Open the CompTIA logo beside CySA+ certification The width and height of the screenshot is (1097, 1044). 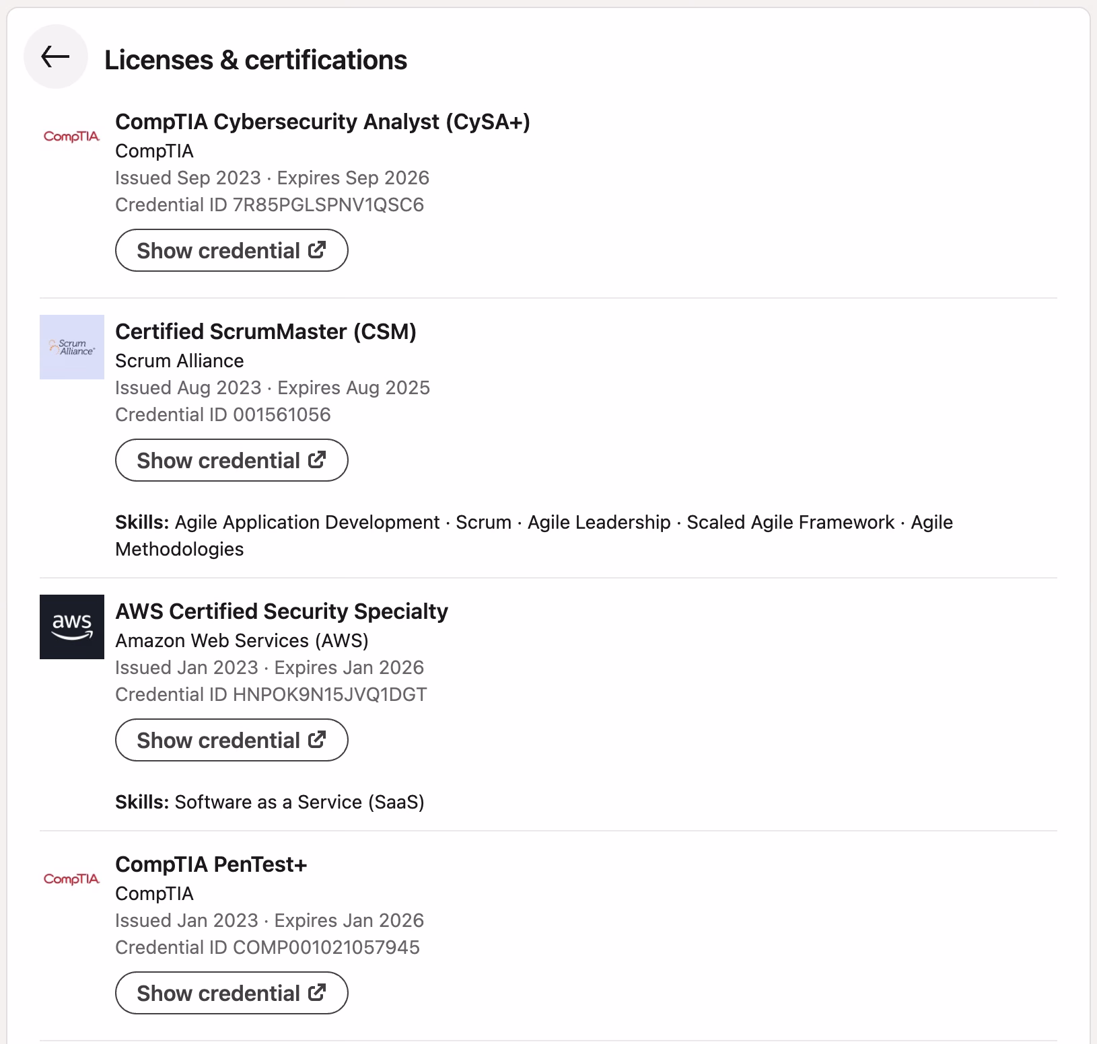click(72, 137)
